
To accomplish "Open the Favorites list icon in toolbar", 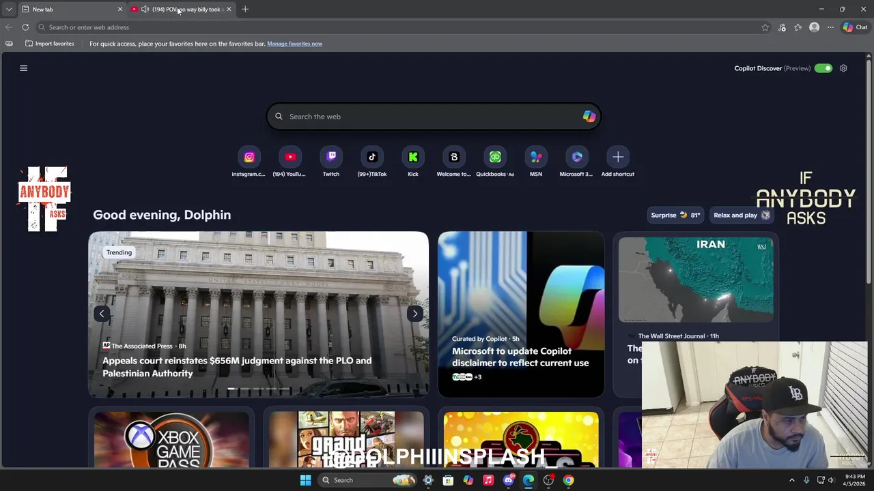I will (798, 27).
